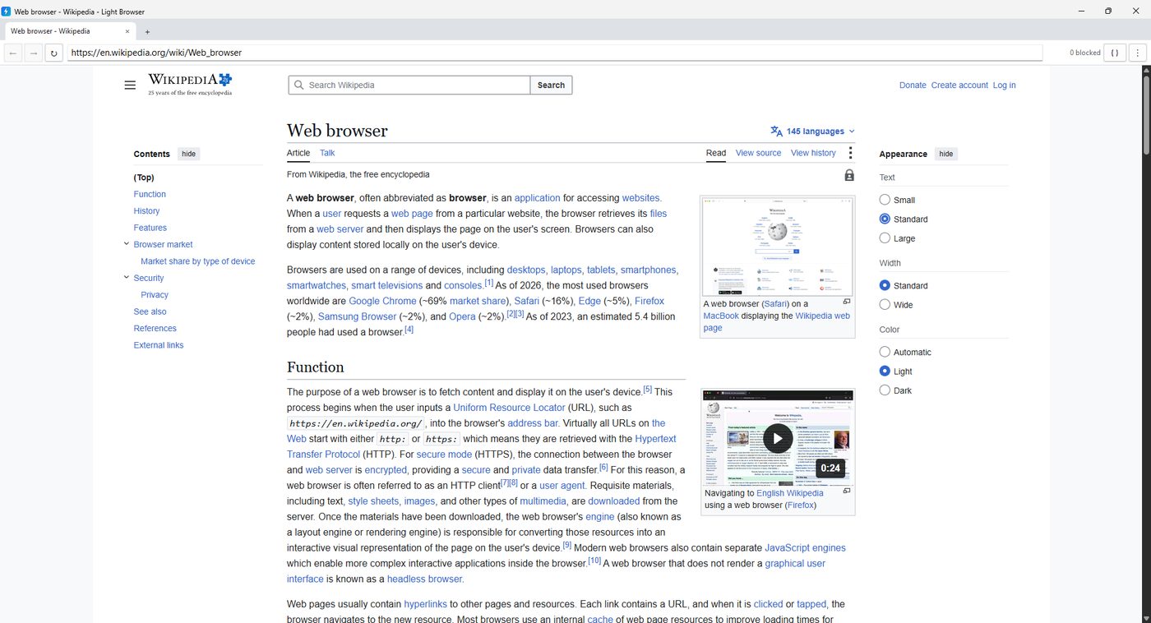Image resolution: width=1151 pixels, height=623 pixels.
Task: Open the View history tab
Action: (x=813, y=153)
